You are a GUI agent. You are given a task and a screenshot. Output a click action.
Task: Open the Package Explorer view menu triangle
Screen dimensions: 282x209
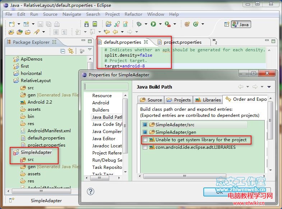click(90, 49)
